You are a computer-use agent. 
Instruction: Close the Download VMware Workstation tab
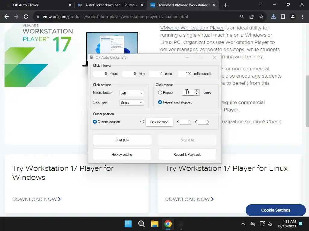pyautogui.click(x=214, y=5)
